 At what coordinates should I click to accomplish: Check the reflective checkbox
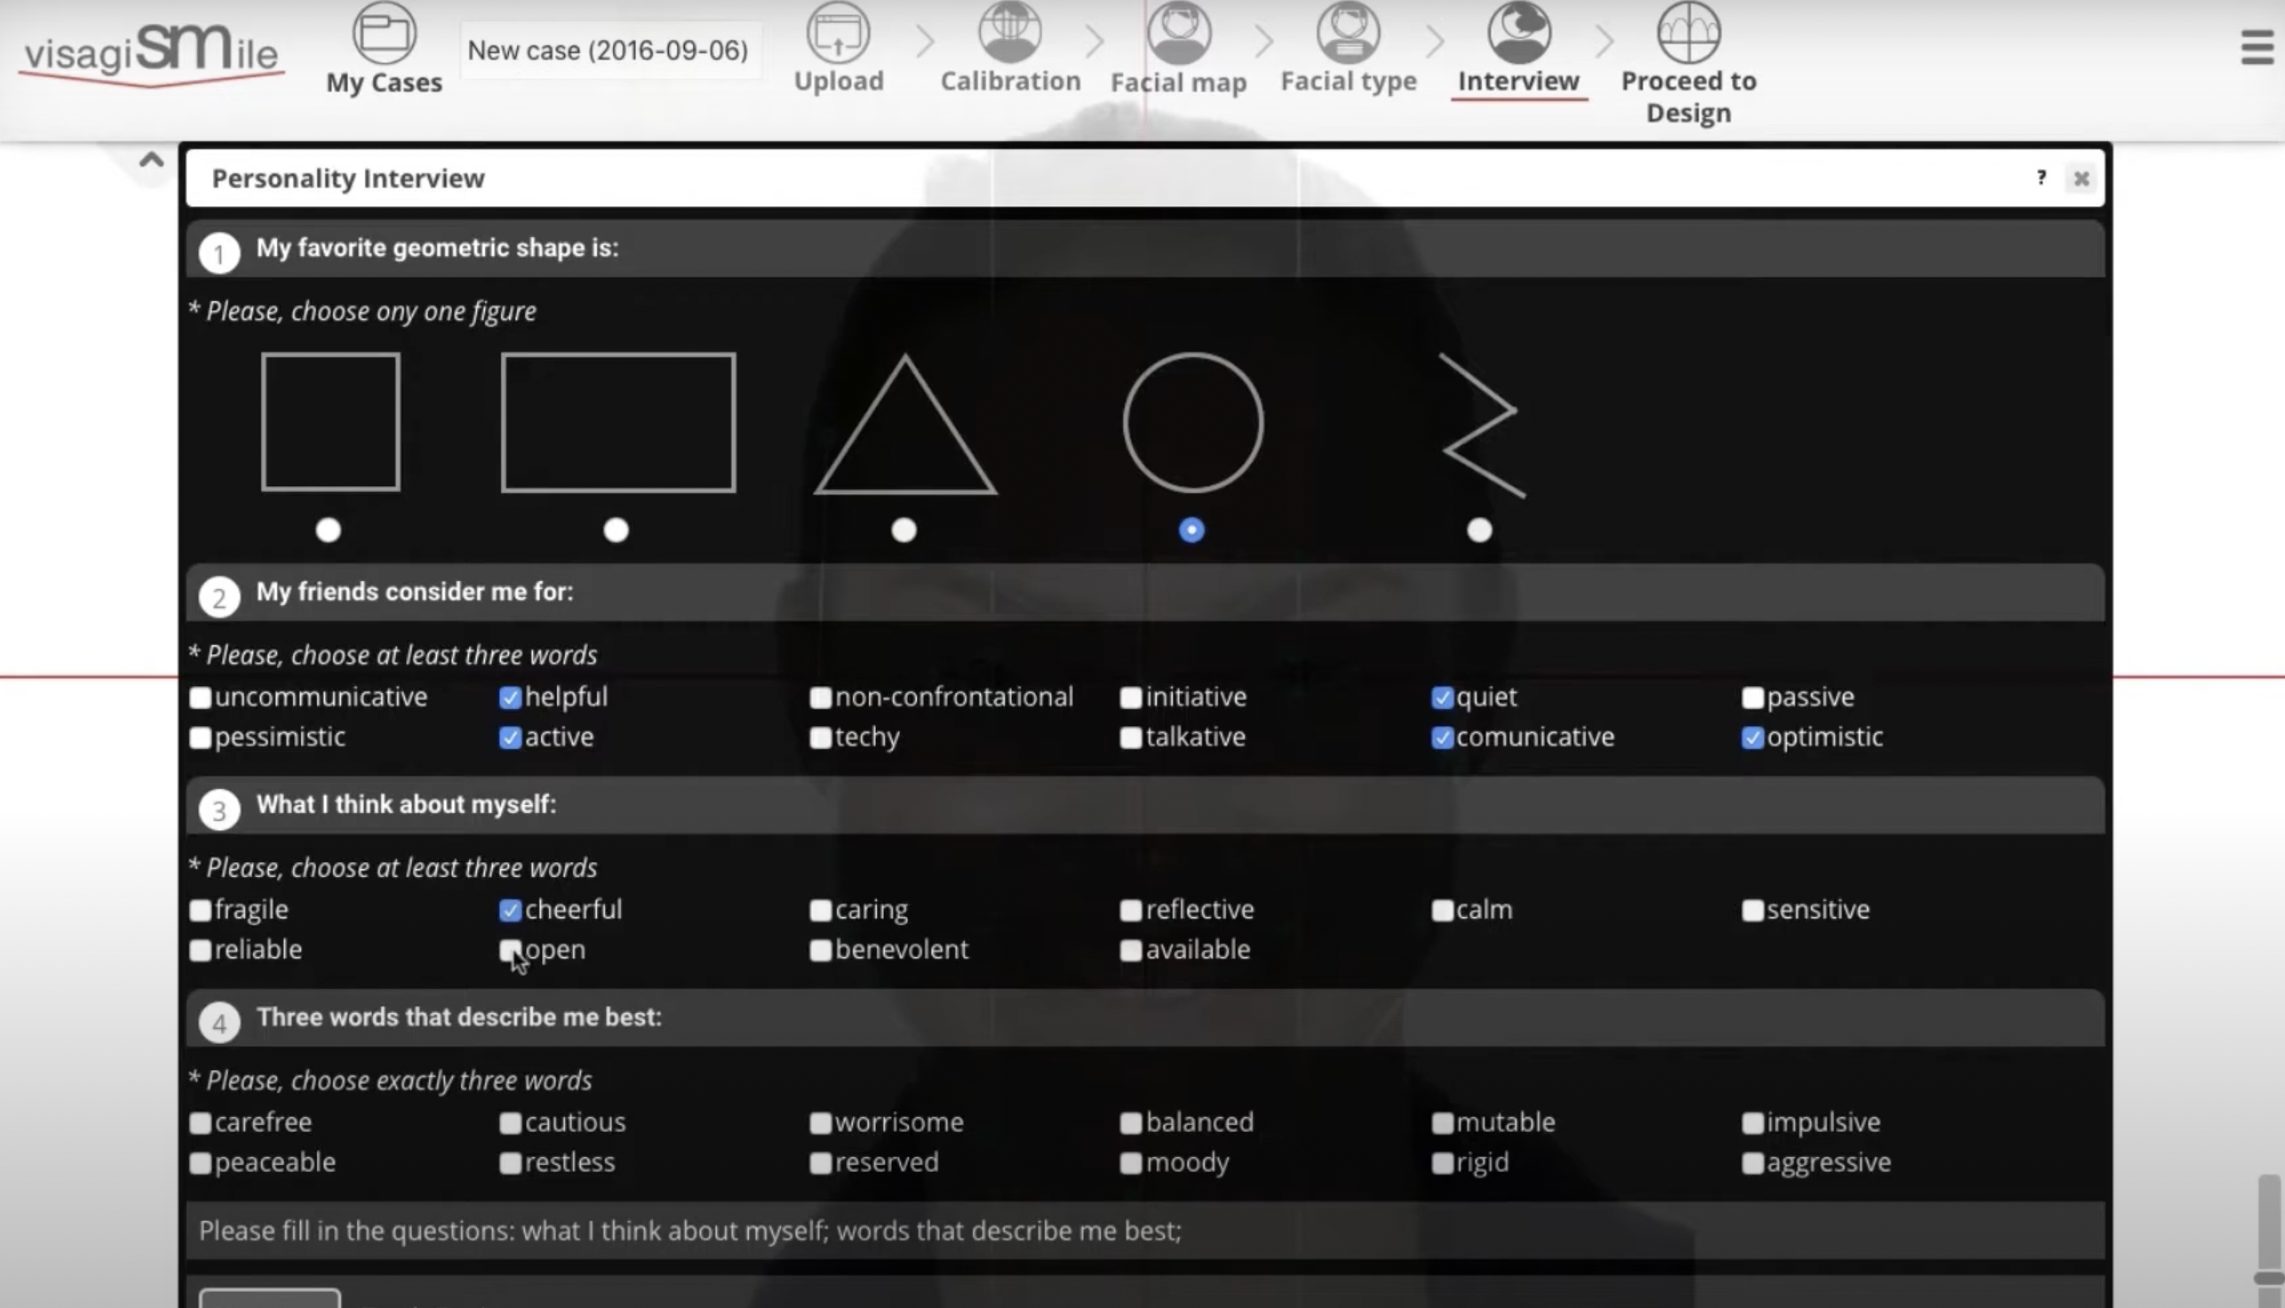[x=1132, y=910]
